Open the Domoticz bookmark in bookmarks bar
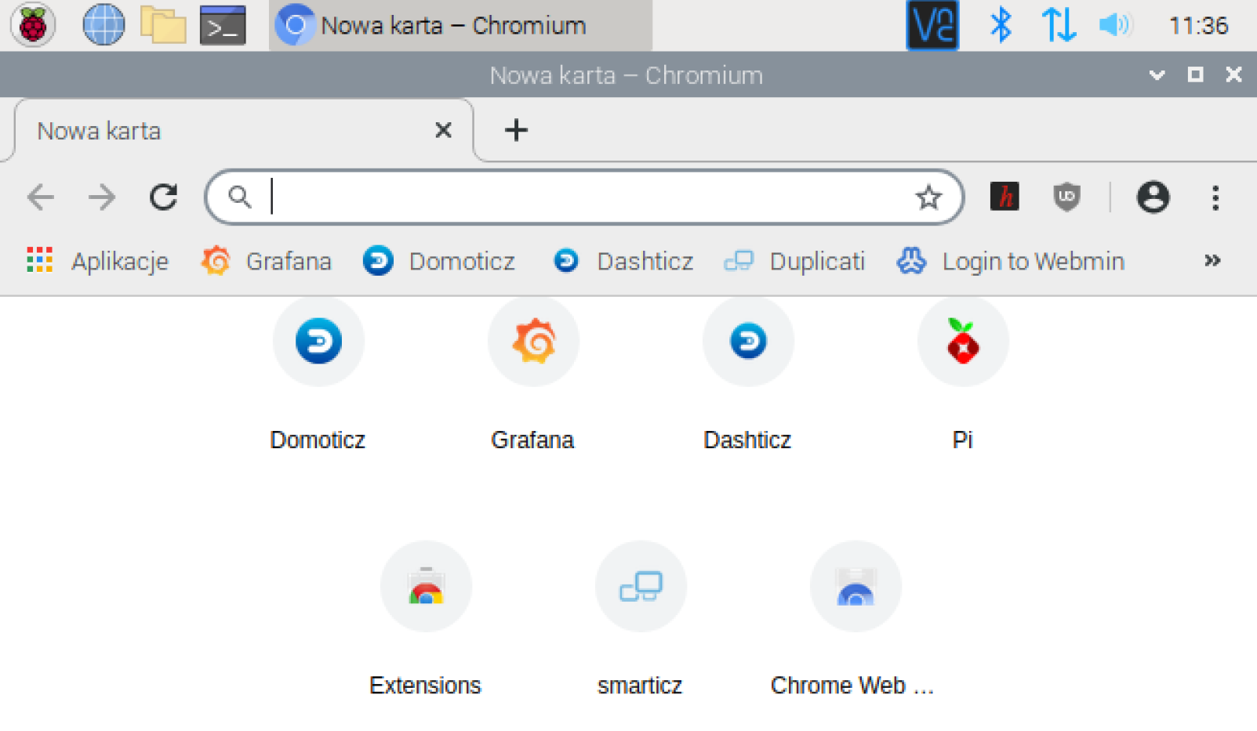 click(x=439, y=261)
